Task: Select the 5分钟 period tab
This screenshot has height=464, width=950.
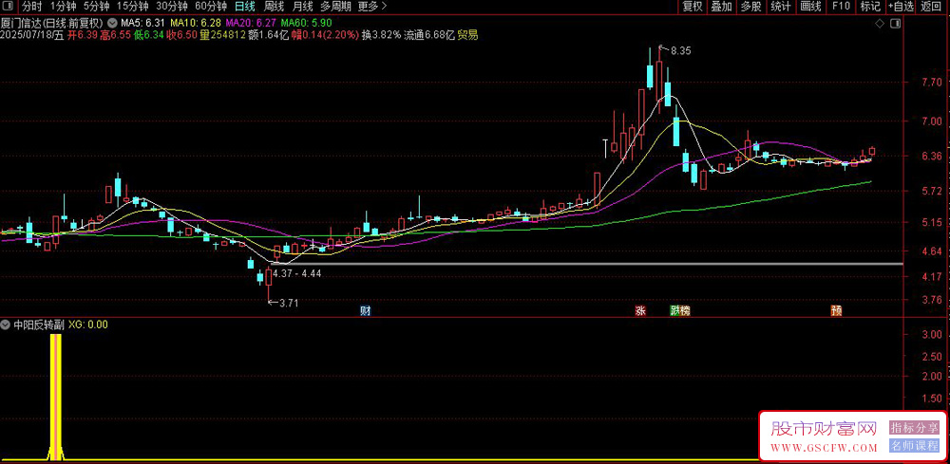Action: pos(96,7)
